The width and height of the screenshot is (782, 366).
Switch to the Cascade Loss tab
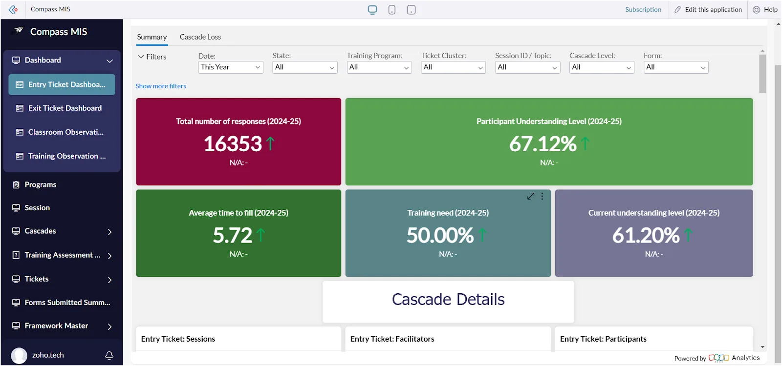pyautogui.click(x=200, y=37)
